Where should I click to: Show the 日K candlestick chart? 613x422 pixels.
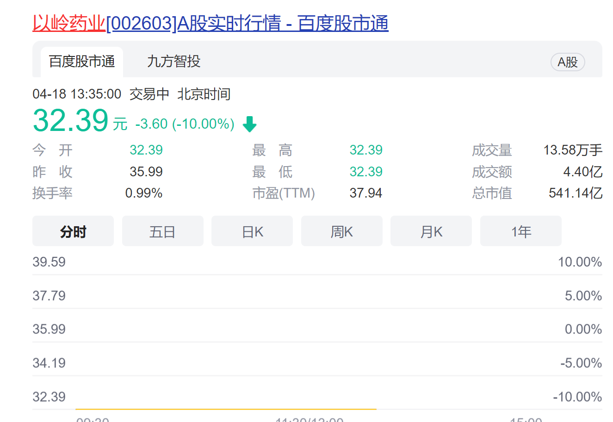point(252,231)
